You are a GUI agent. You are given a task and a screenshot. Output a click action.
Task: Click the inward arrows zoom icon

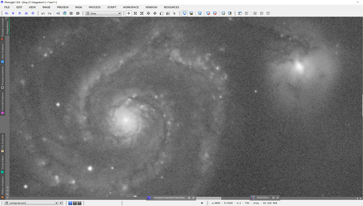tap(142, 13)
